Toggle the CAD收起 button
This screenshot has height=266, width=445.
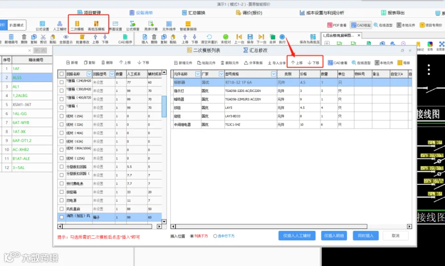(361, 25)
